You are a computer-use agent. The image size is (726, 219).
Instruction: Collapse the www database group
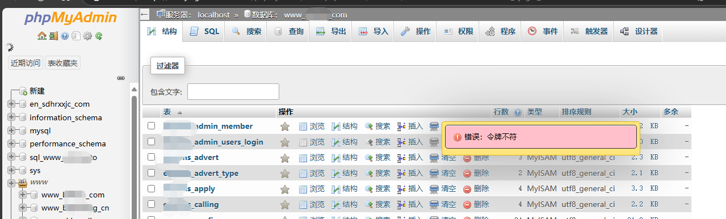[x=11, y=183]
